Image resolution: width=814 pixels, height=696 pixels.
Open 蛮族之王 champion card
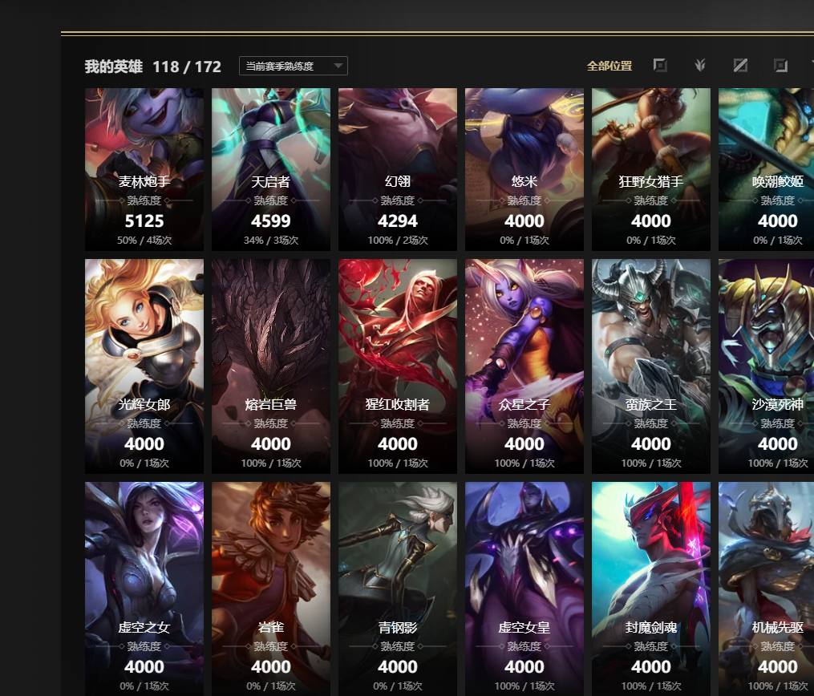(651, 366)
